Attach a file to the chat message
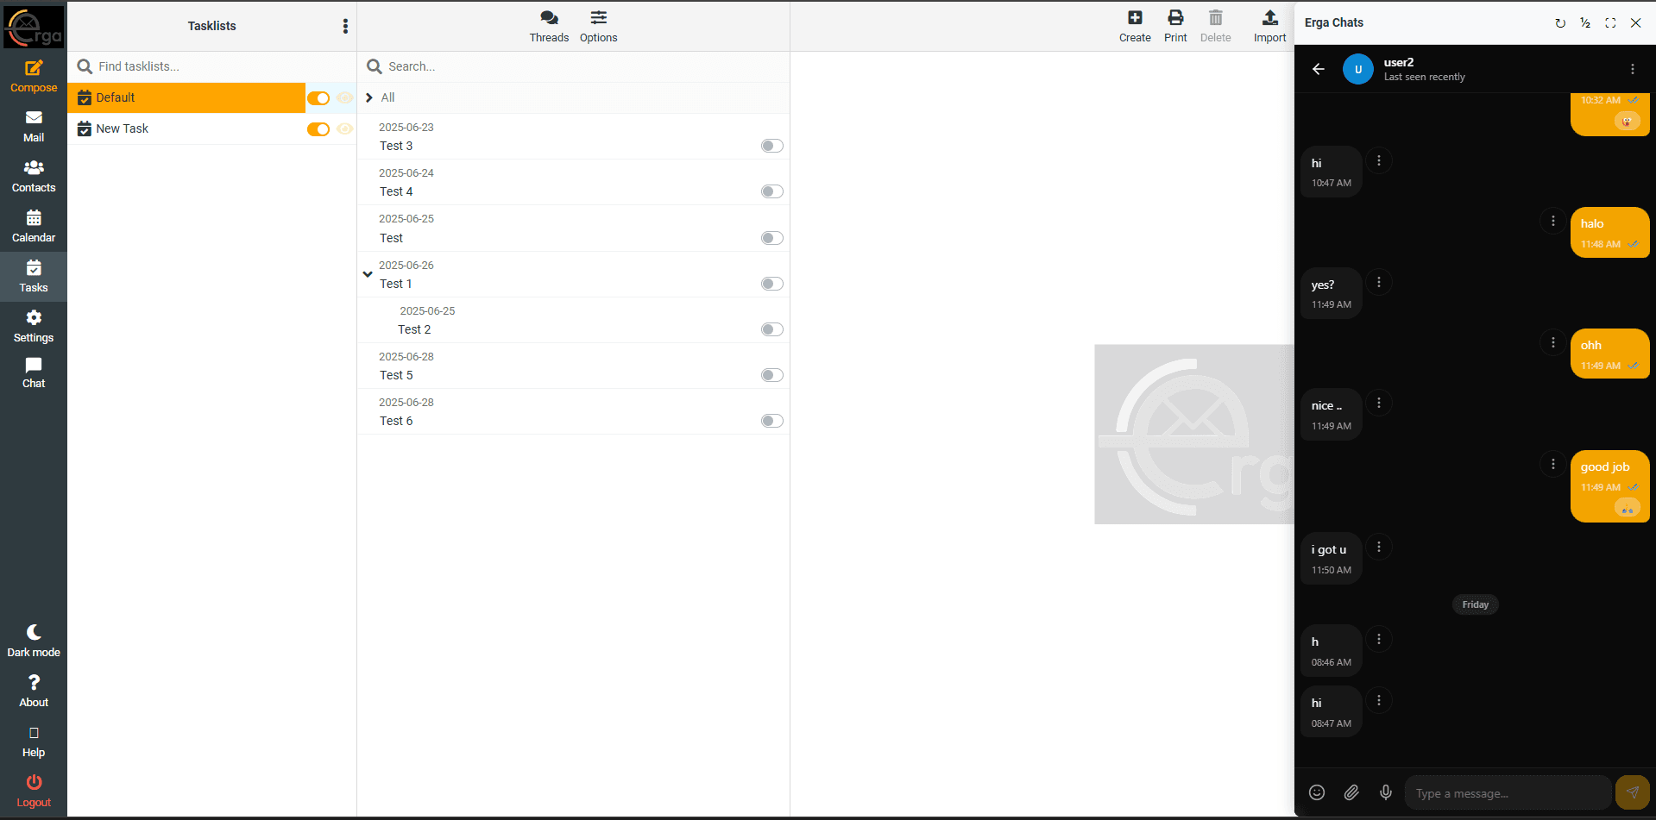Image resolution: width=1656 pixels, height=820 pixels. tap(1351, 792)
